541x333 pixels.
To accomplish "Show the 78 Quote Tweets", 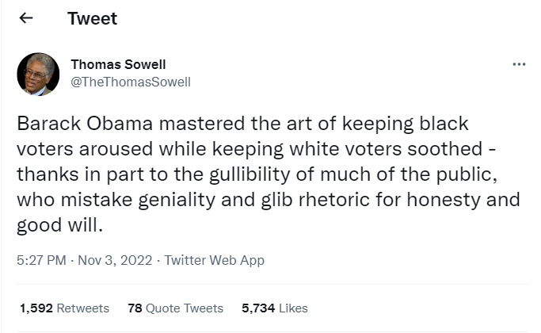I will 175,308.
